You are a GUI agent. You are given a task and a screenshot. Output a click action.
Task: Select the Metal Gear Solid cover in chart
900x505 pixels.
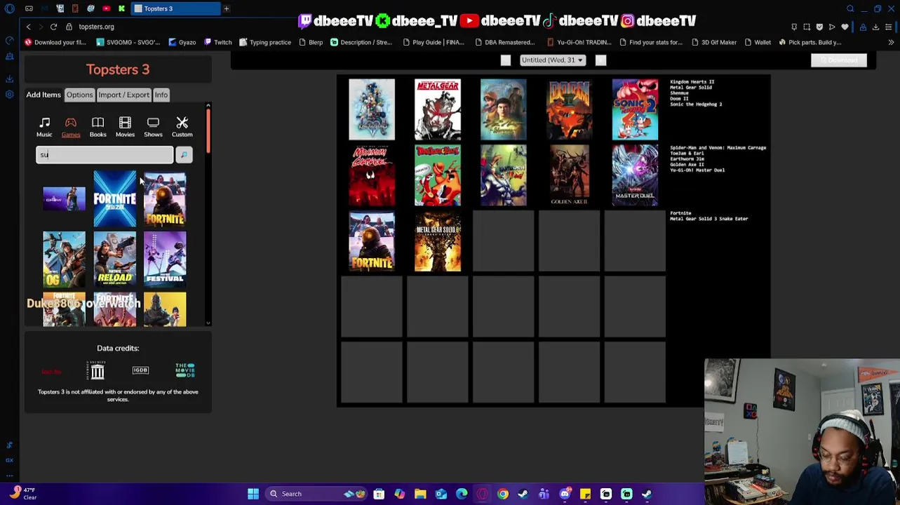(x=438, y=109)
